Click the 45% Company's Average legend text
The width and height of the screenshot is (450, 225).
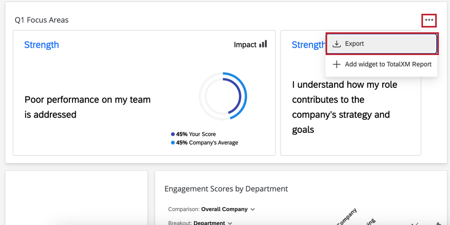pyautogui.click(x=207, y=143)
